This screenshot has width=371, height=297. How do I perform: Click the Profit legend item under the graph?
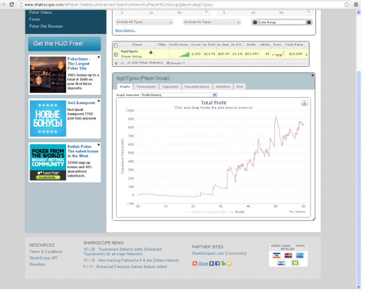point(237,212)
